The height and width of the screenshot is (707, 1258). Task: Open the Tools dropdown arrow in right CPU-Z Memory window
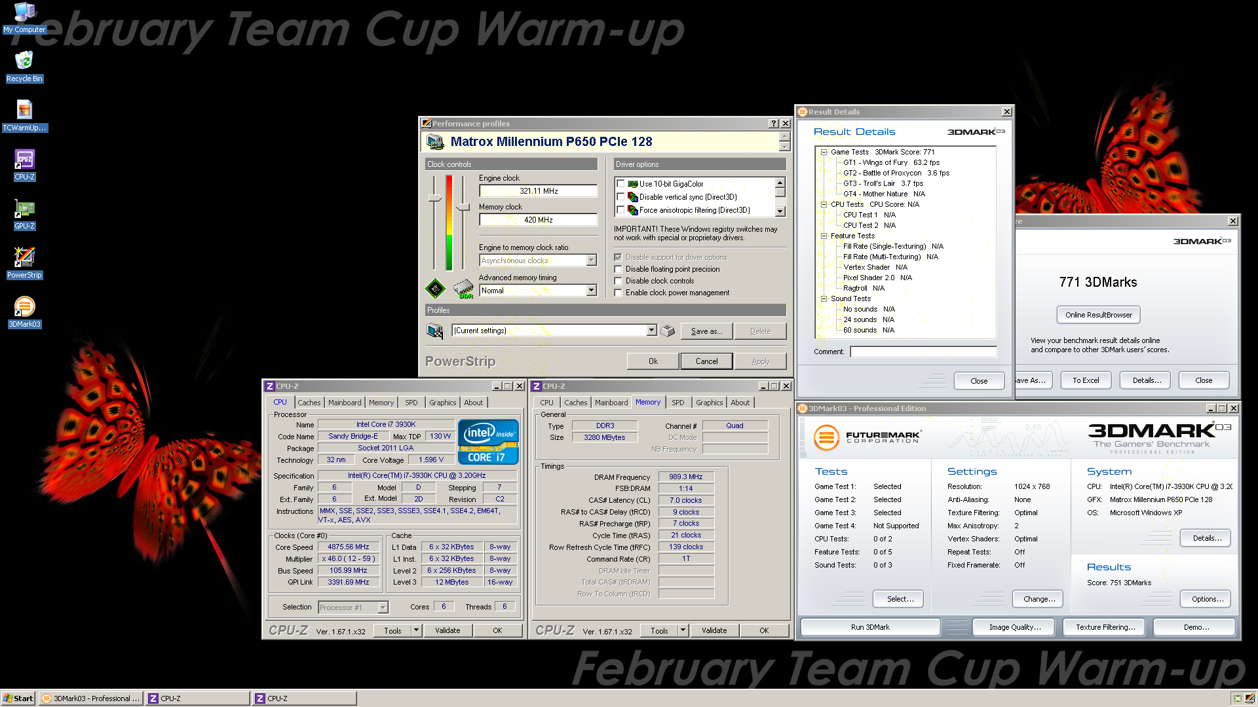(683, 630)
